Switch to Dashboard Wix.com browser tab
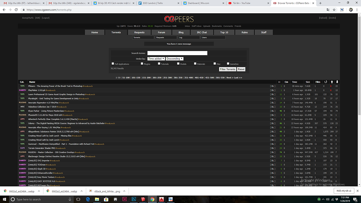This screenshot has height=203, width=361. point(203,3)
